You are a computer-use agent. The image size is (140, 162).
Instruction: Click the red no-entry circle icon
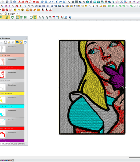(x=117, y=2)
